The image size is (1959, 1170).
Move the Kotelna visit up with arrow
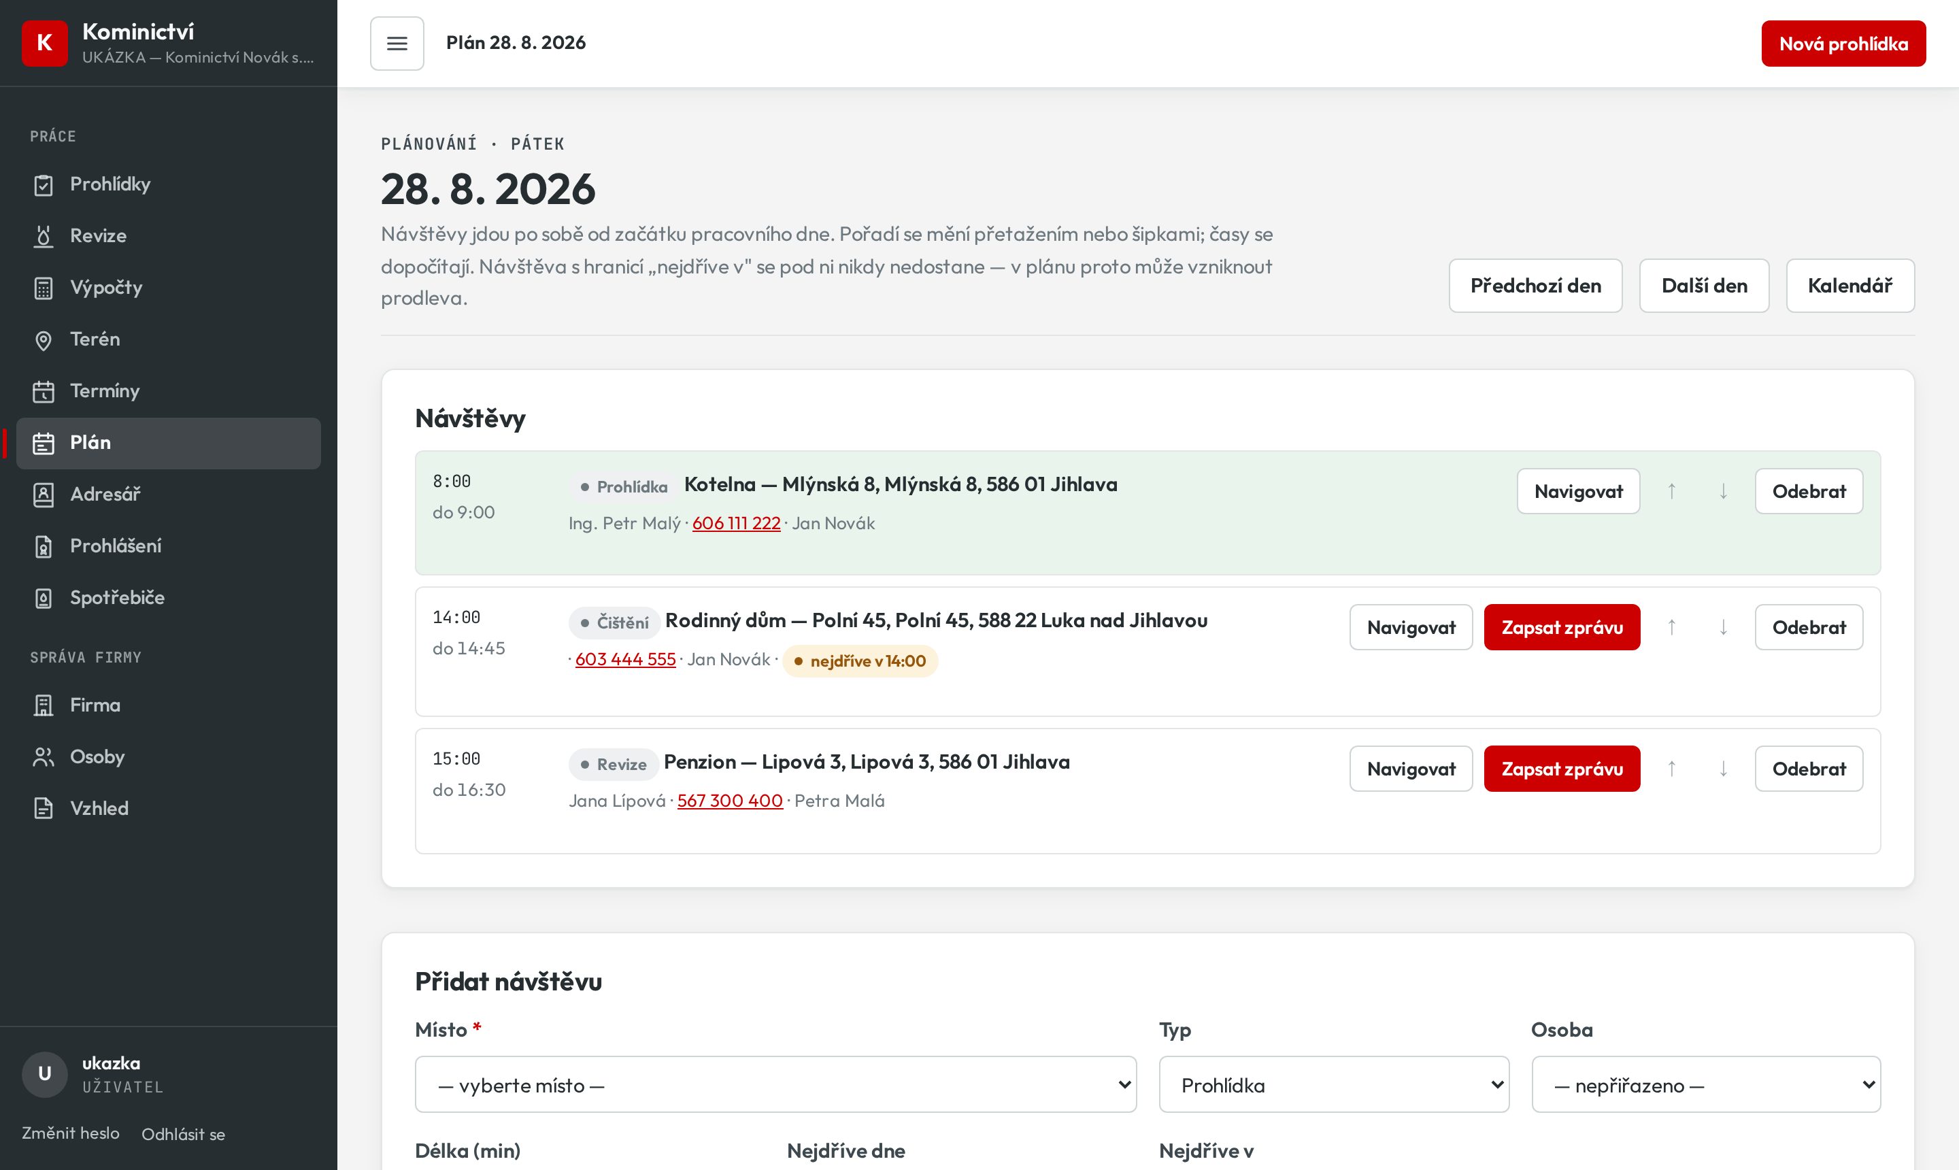click(x=1671, y=491)
